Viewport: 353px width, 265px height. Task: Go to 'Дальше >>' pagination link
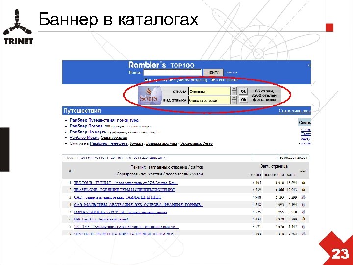click(x=158, y=158)
